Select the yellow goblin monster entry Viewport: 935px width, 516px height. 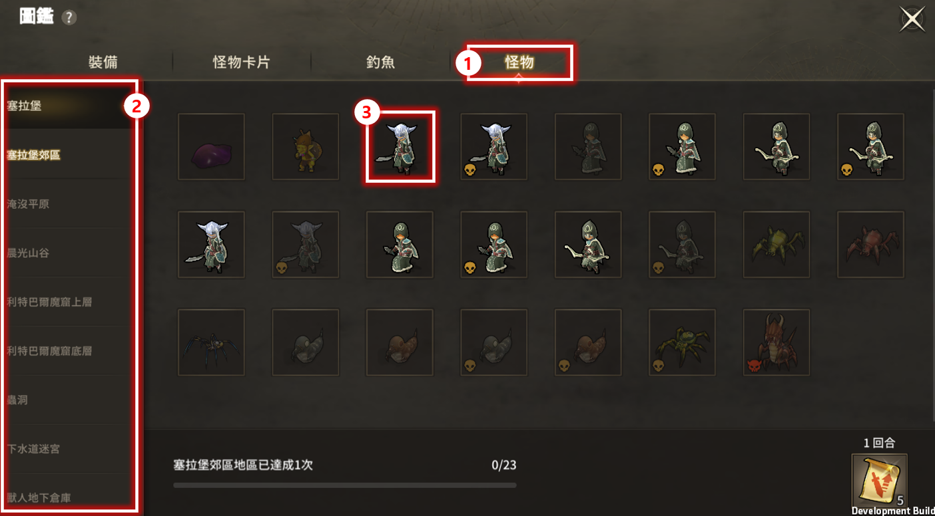pyautogui.click(x=306, y=147)
